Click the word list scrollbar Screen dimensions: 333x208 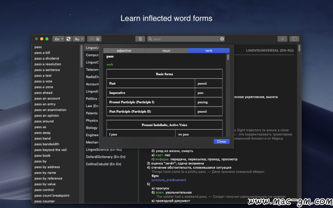pos(81,56)
